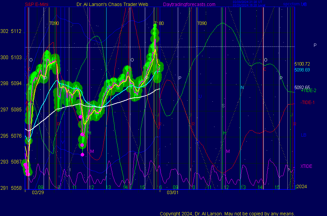The image size is (327, 216).
Task: Click the blue 'LB' legend label
Action: [303, 135]
